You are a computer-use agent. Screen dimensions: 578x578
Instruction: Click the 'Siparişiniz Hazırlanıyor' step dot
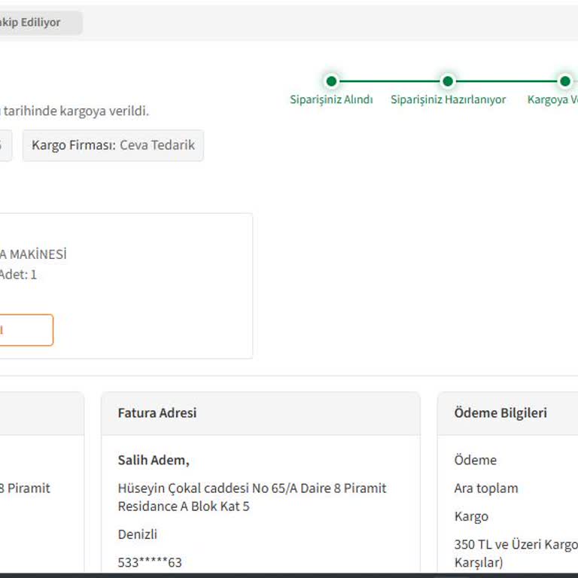click(x=448, y=81)
